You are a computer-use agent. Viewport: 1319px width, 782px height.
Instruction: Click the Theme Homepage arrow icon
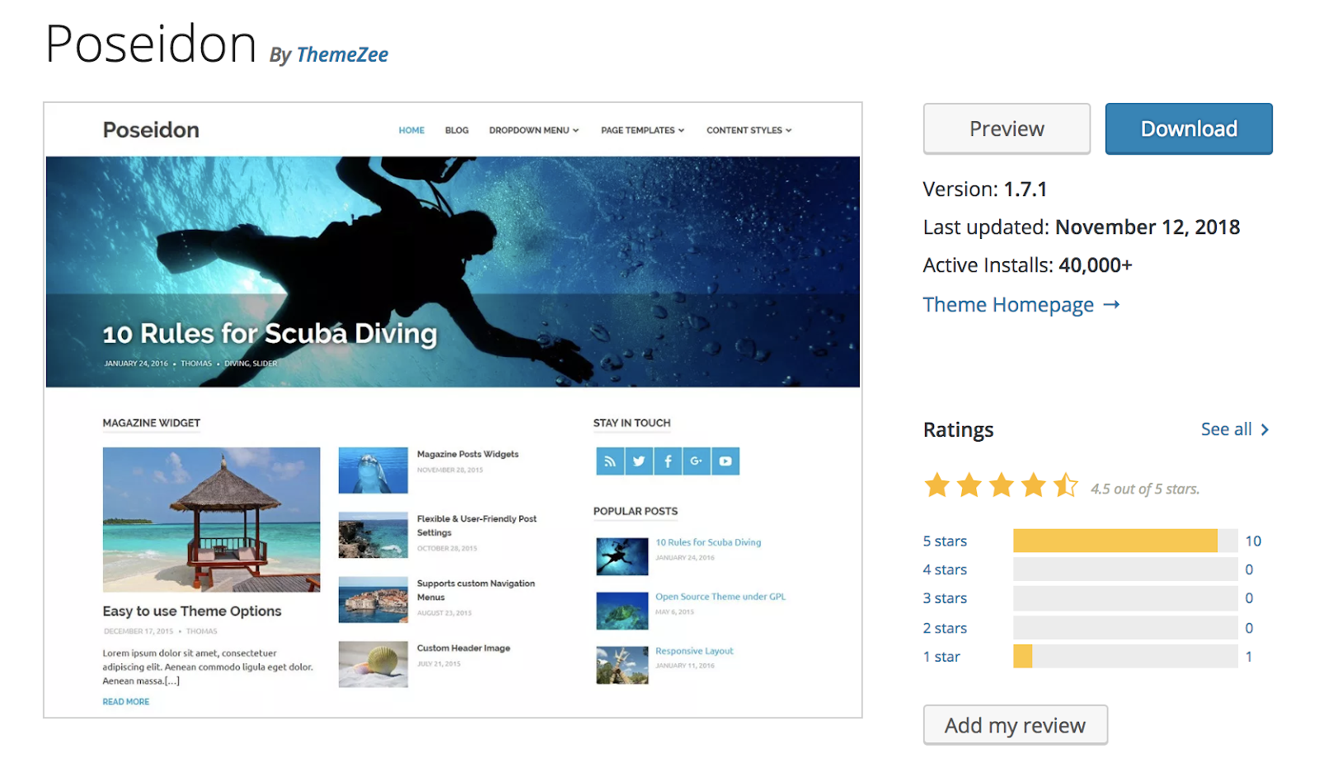pos(1111,305)
